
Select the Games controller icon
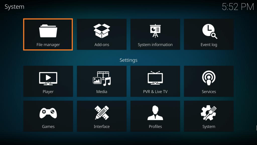pyautogui.click(x=48, y=113)
